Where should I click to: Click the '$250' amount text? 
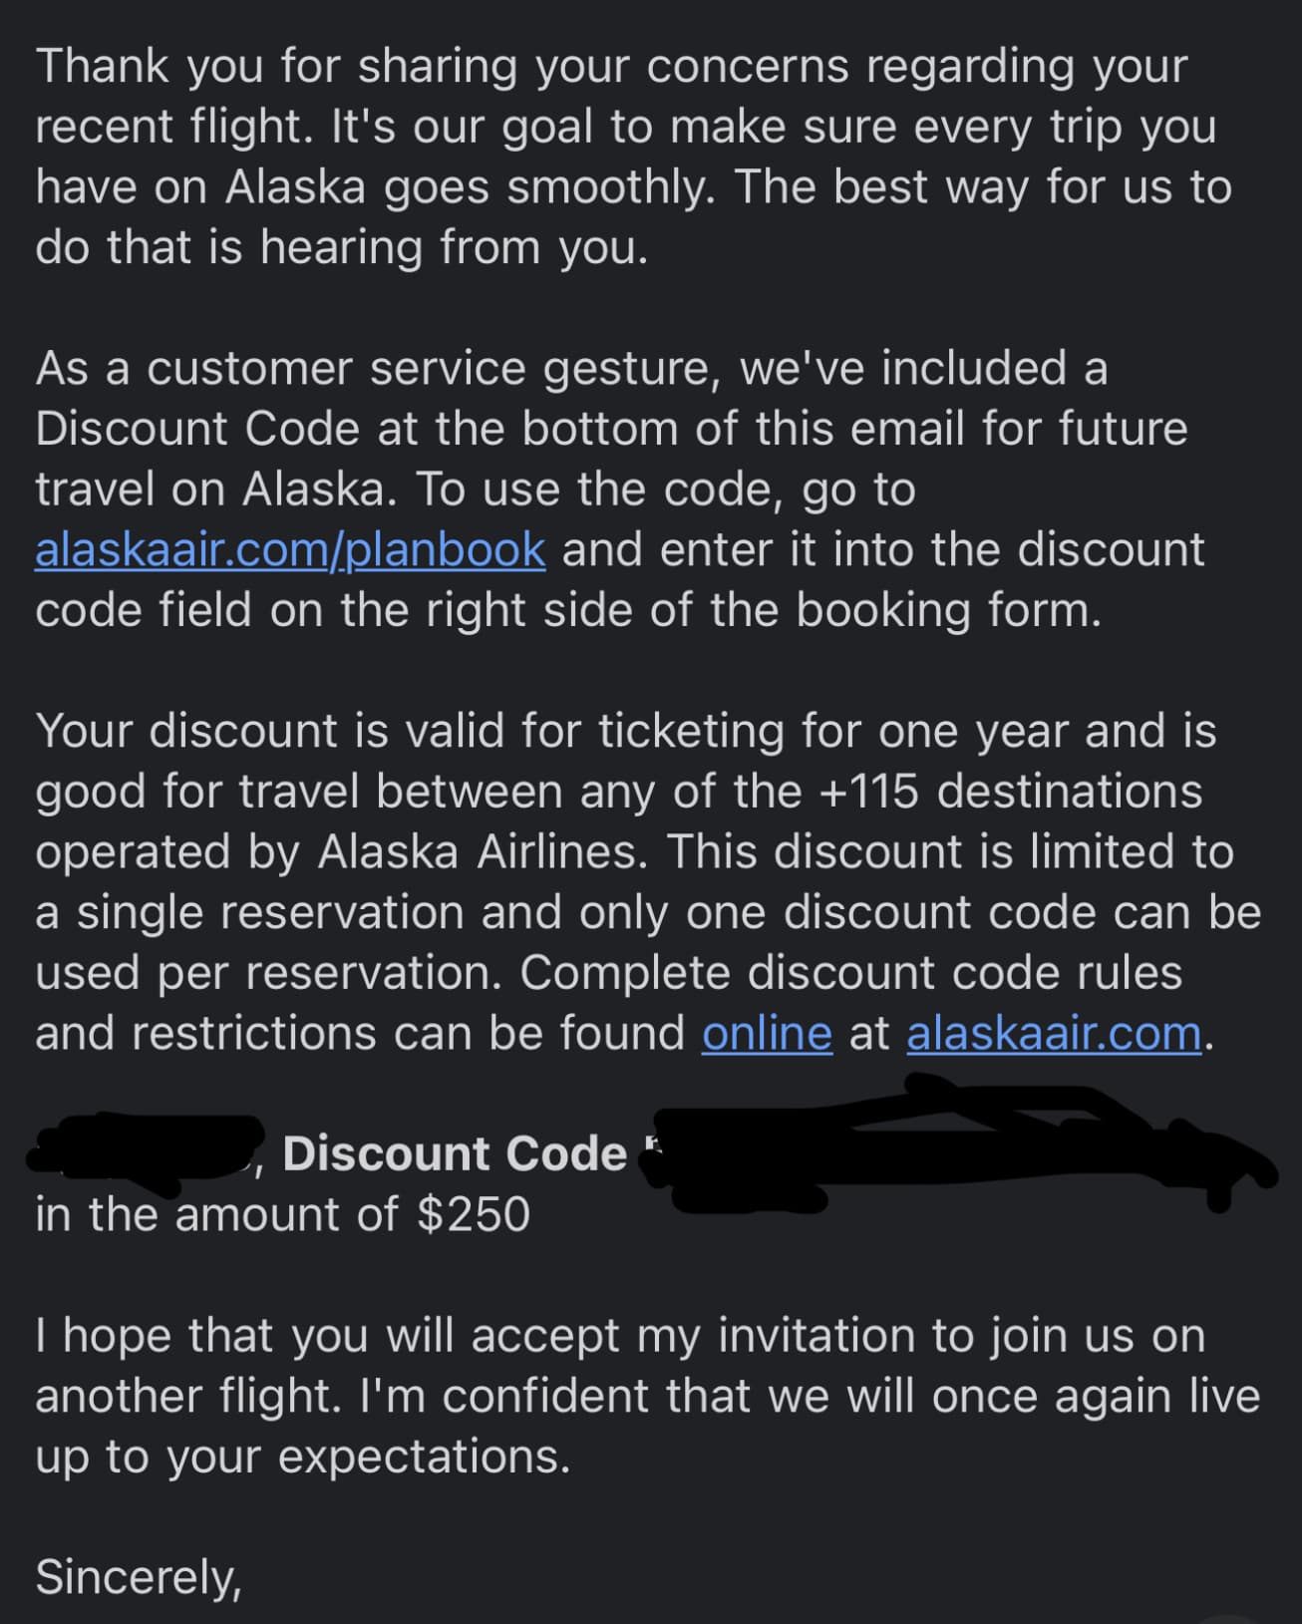[x=474, y=1214]
